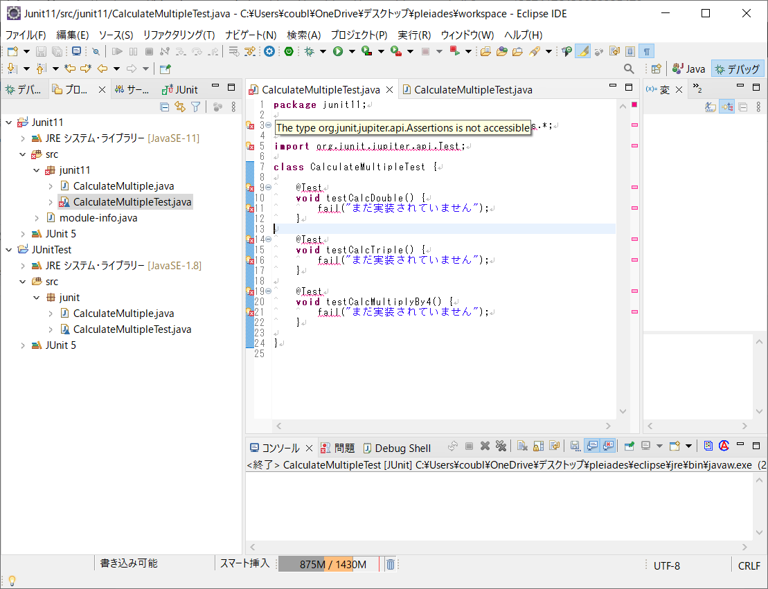Click the console Scroll Lock icon
The image size is (768, 589).
tap(538, 446)
